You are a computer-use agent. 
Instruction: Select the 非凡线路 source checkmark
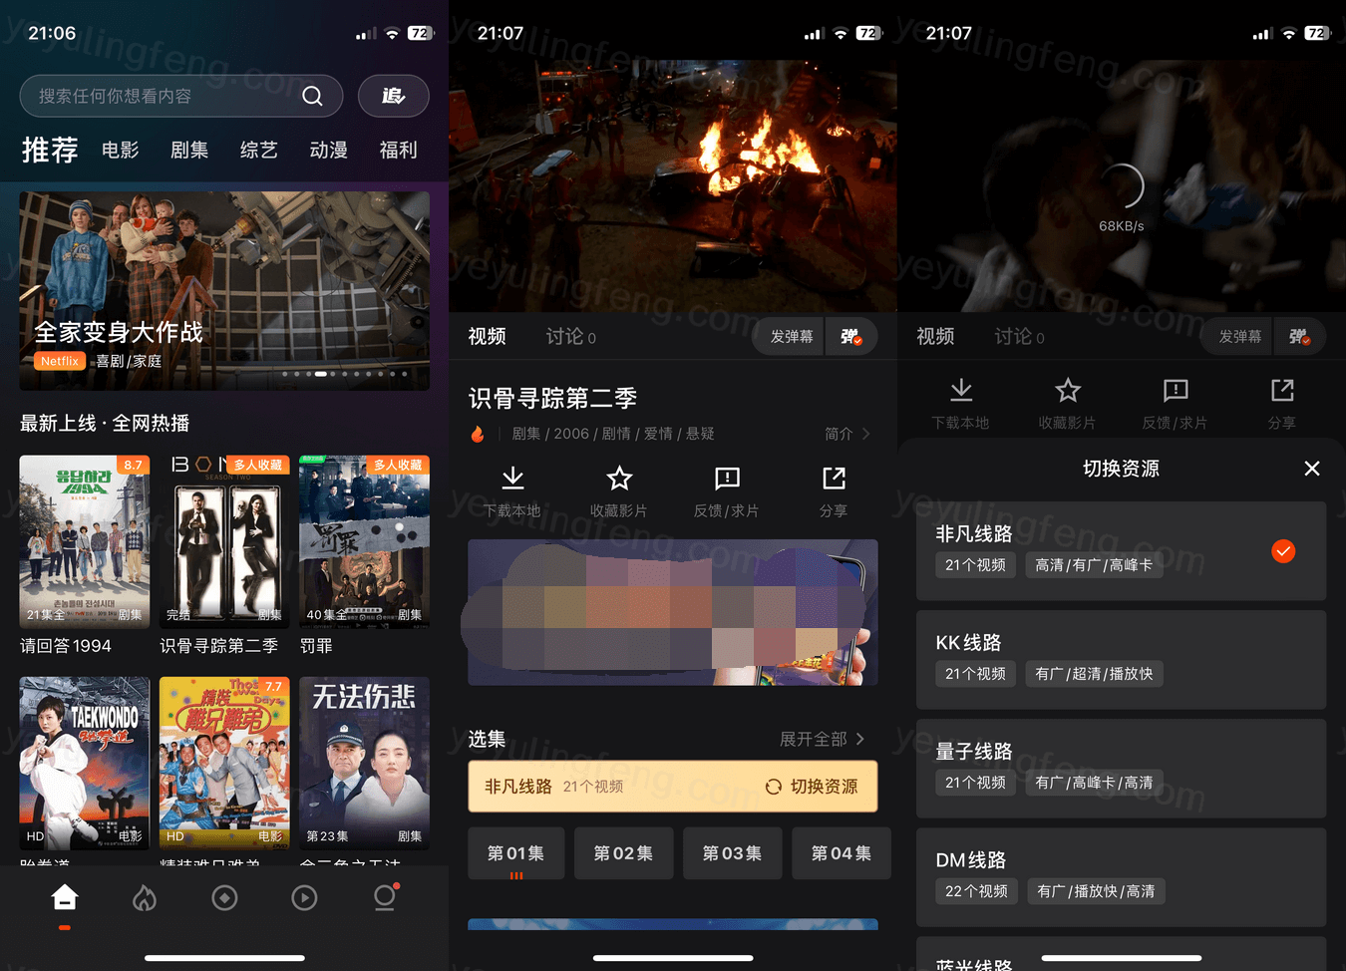coord(1283,551)
